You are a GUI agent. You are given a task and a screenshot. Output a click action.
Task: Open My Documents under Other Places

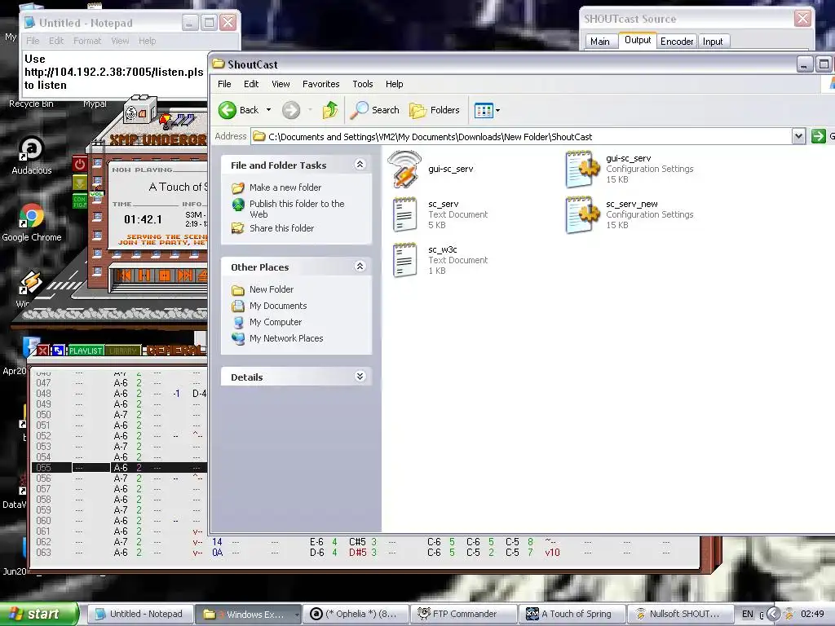(x=278, y=306)
